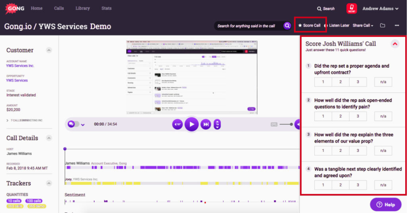Image resolution: width=412 pixels, height=213 pixels.
Task: Play the call recording
Action: pos(192,124)
